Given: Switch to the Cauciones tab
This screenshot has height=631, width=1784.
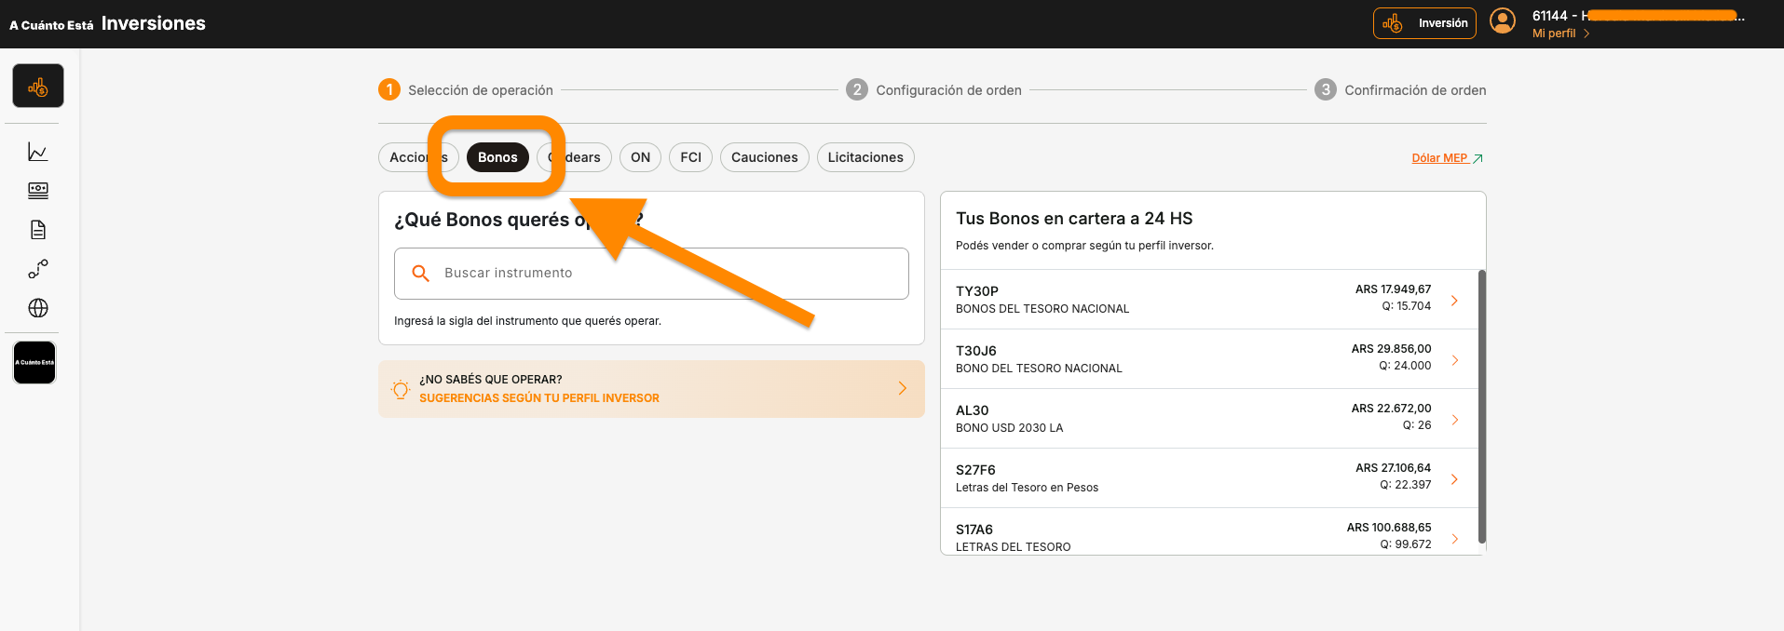Looking at the screenshot, I should pos(764,157).
